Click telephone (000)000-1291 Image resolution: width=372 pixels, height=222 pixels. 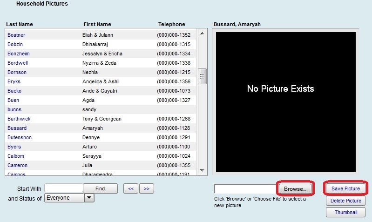[174, 138]
